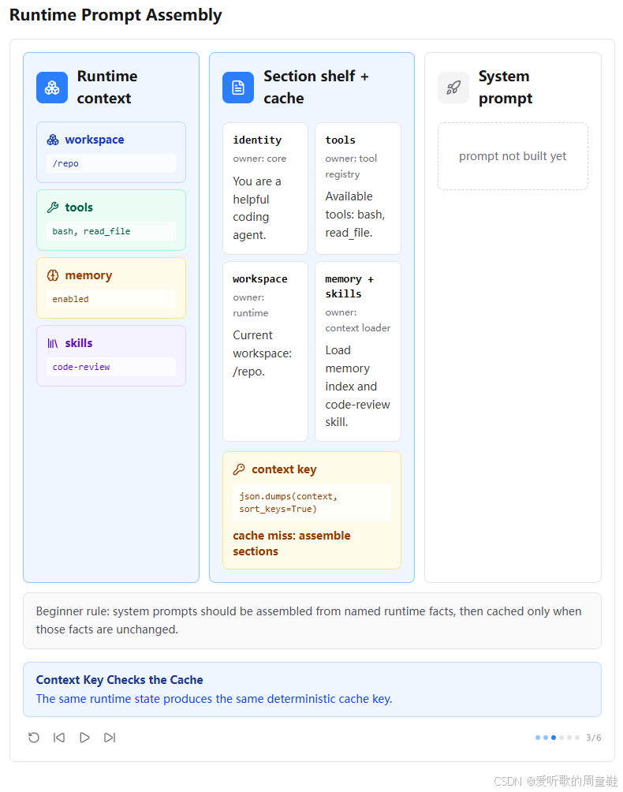This screenshot has height=792, width=623.
Task: Play the step animation
Action: pyautogui.click(x=84, y=738)
